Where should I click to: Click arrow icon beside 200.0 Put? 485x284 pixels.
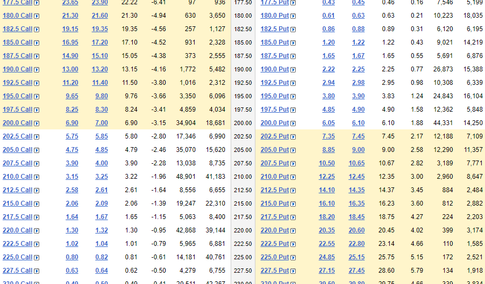coord(293,123)
